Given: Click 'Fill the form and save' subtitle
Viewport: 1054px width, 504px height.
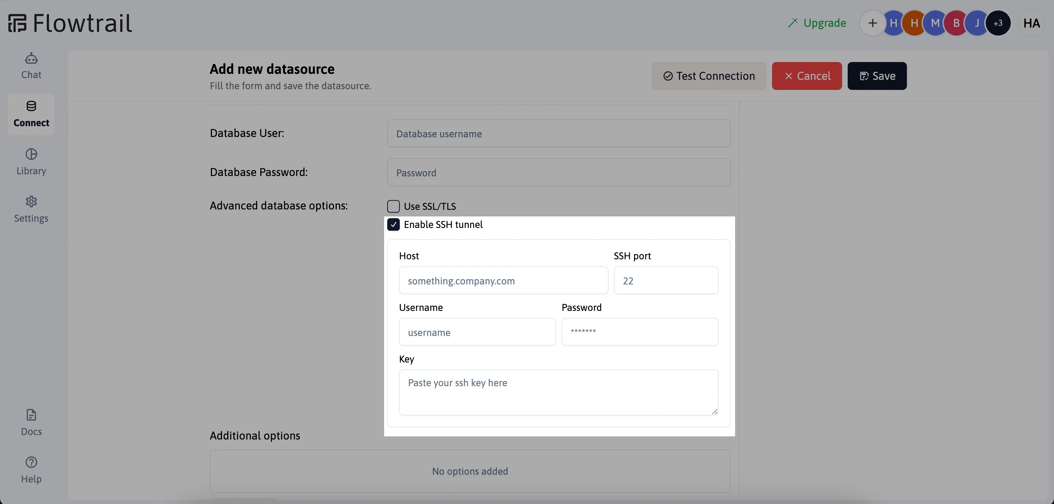Looking at the screenshot, I should point(290,86).
